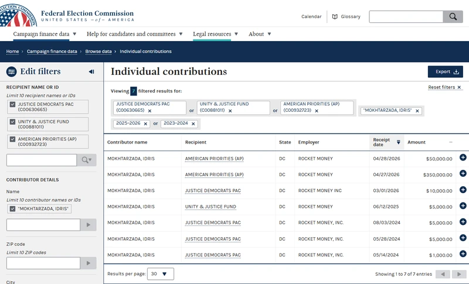Viewport: 469px width, 284px height.
Task: Open the Glossary book icon
Action: coord(335,17)
